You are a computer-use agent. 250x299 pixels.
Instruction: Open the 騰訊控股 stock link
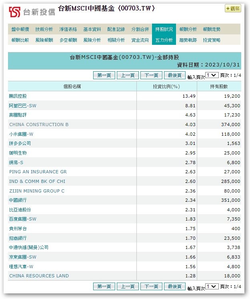click(18, 96)
